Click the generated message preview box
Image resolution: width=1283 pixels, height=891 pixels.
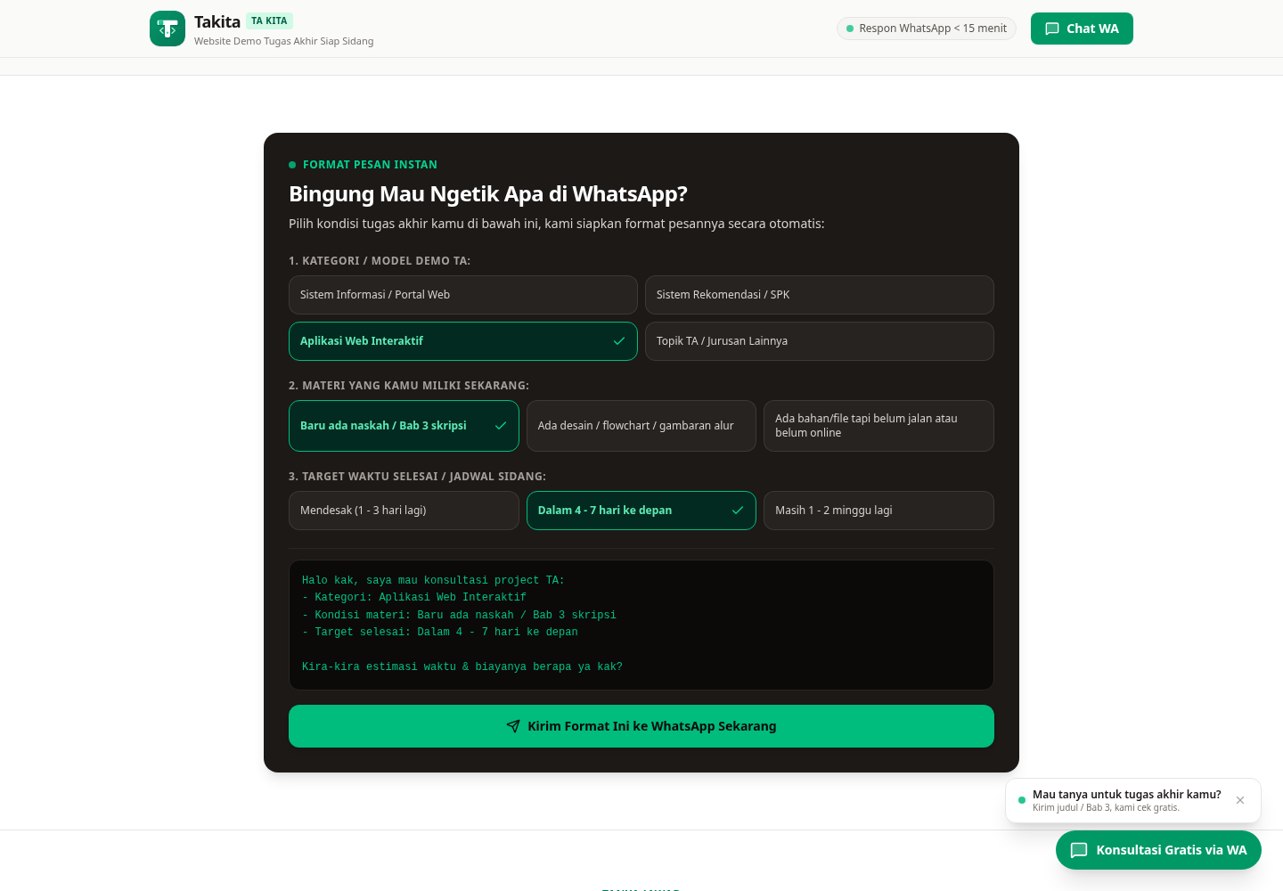(x=641, y=625)
